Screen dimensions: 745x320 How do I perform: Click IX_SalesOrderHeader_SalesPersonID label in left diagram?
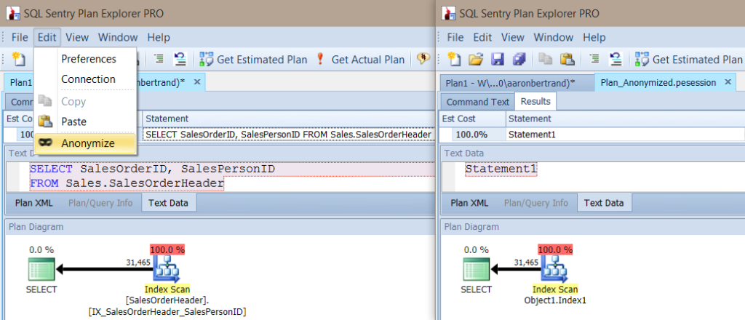[x=167, y=312]
